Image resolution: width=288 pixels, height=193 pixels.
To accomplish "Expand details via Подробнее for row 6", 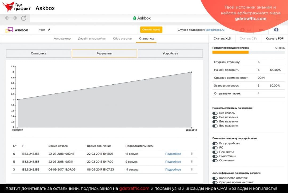I will point(173,154).
